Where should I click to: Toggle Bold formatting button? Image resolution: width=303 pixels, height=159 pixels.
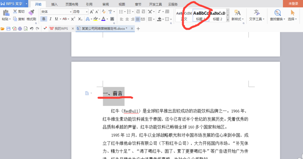(x=44, y=19)
